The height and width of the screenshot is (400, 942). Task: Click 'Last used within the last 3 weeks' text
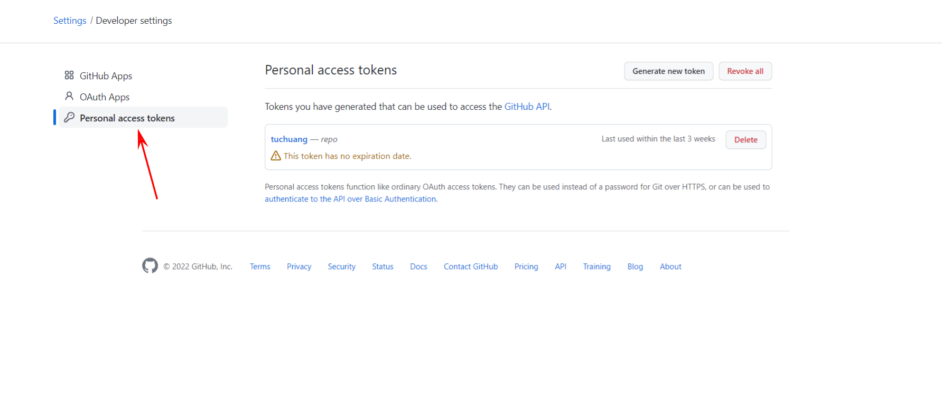[658, 139]
